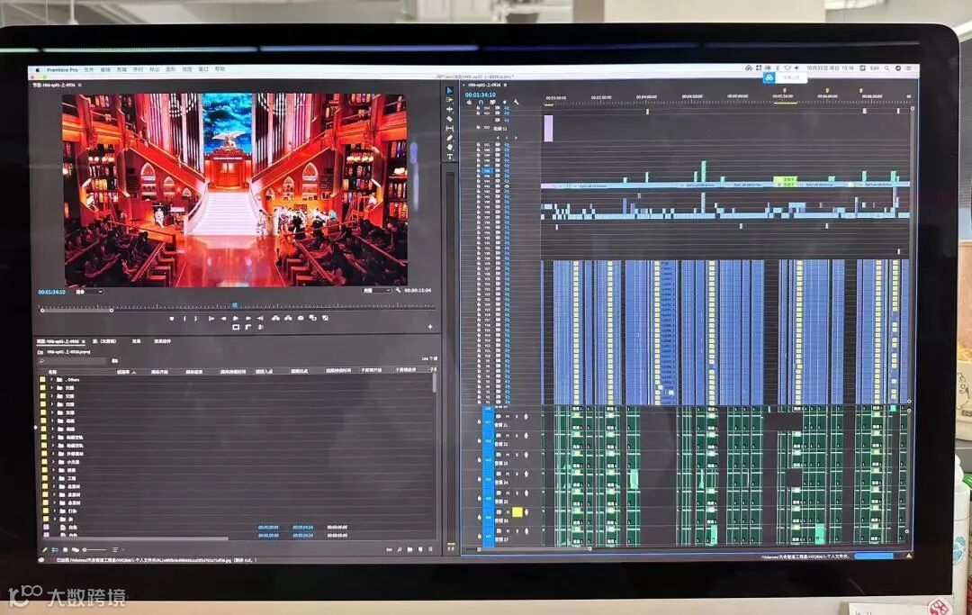Viewport: 972px width, 615px height.
Task: Sort by the 帧速率 column header
Action: [x=122, y=372]
